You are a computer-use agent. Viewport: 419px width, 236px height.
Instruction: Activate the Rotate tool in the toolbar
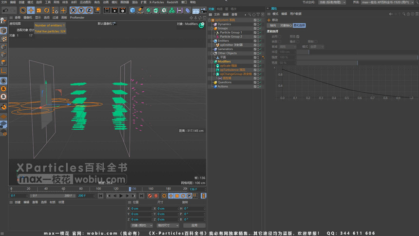pyautogui.click(x=47, y=10)
